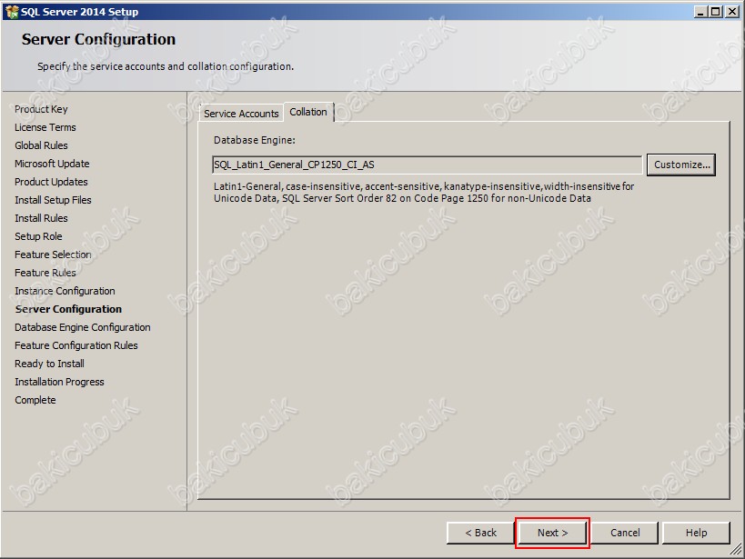
Task: Click the Database Engine label
Action: pos(254,140)
